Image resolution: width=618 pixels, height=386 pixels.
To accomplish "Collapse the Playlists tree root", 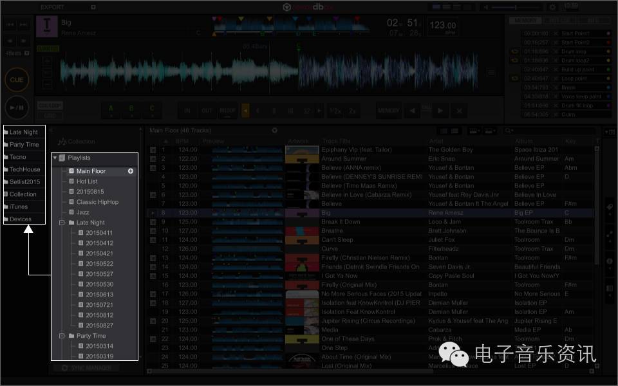I will coord(55,158).
